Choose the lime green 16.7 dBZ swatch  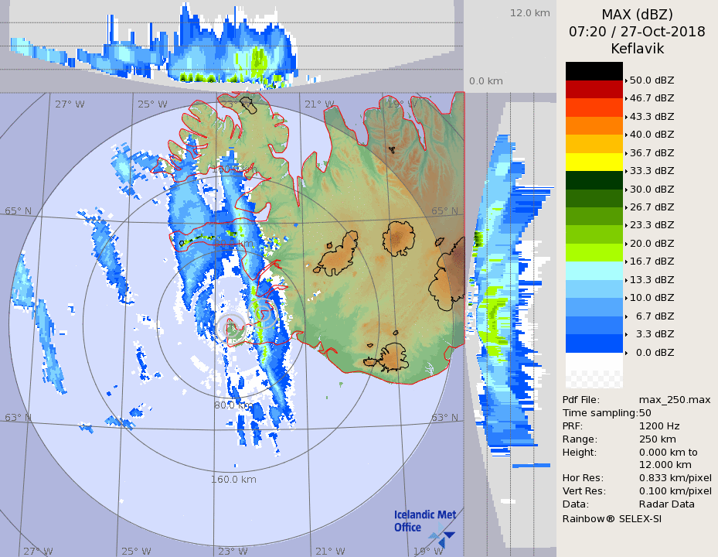[x=594, y=252]
